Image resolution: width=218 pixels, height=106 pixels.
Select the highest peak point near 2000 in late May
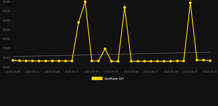(85, 2)
